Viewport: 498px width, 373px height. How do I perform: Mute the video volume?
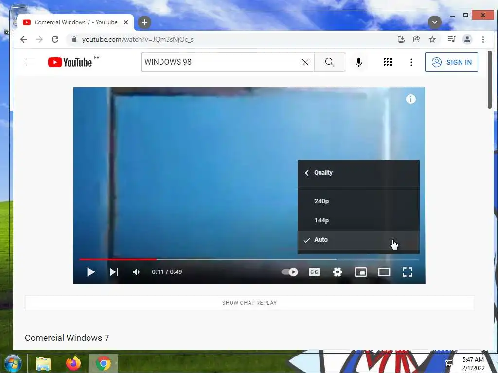(x=136, y=272)
